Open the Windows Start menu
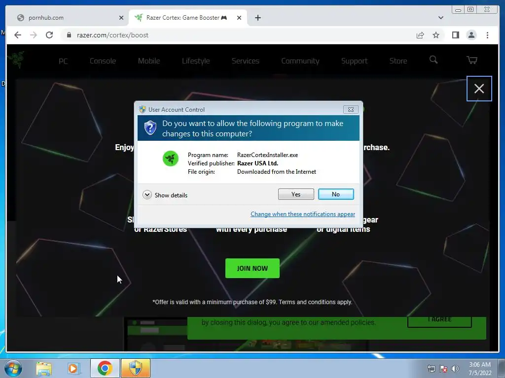Screen dimensions: 505x378 click(13, 368)
